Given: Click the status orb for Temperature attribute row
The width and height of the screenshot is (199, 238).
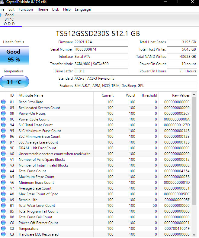Looking at the screenshot, I should click(x=3, y=229).
